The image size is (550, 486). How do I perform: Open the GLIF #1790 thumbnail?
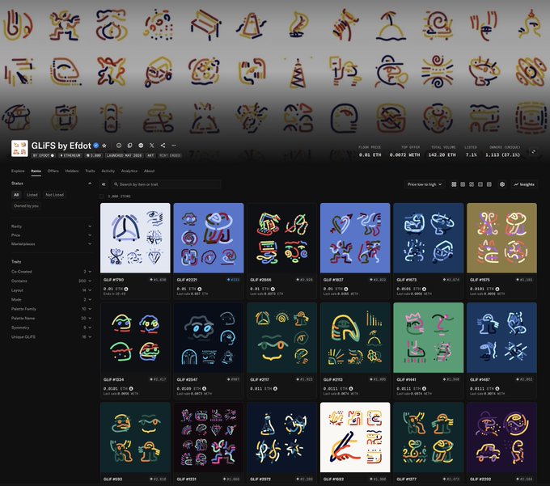pos(135,238)
